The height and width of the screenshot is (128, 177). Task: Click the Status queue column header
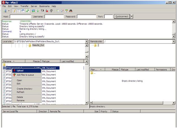(x=126, y=111)
